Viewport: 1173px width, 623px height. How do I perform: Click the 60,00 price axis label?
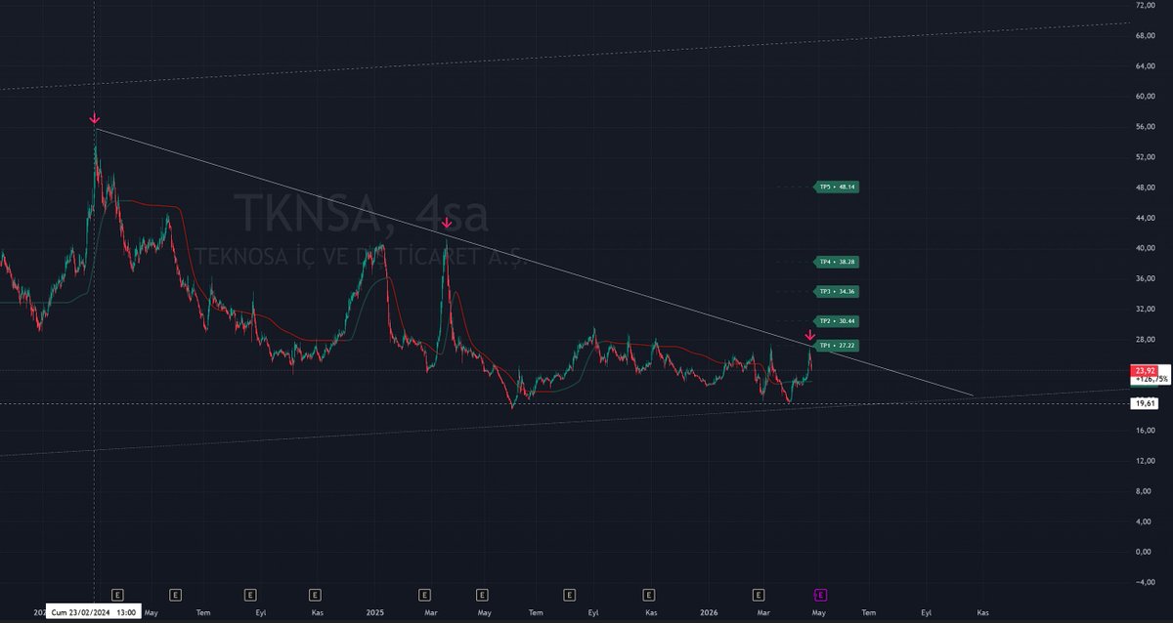click(1146, 97)
